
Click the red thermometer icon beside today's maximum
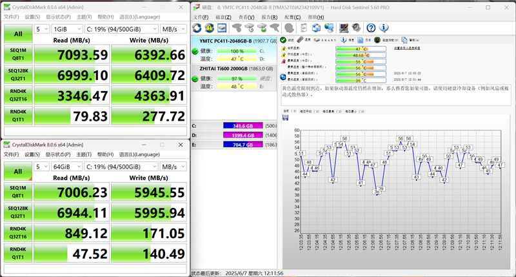283,61
